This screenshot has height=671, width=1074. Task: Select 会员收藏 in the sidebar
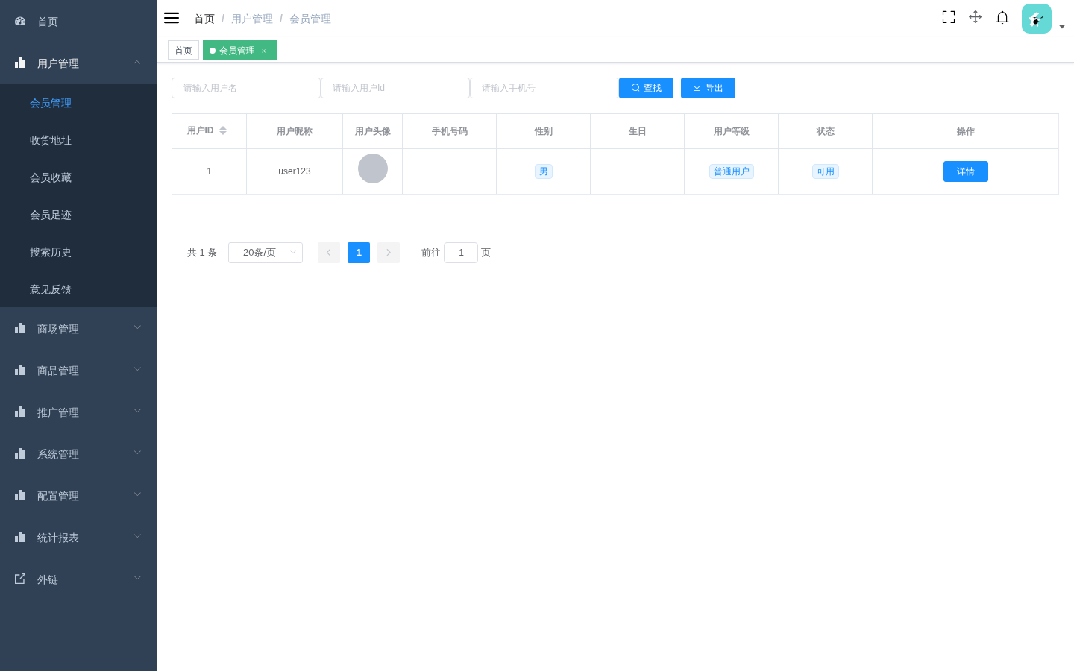[x=78, y=177]
